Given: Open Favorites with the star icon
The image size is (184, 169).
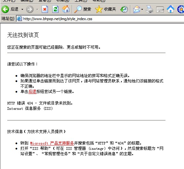Looking at the screenshot, I should tap(99, 9).
